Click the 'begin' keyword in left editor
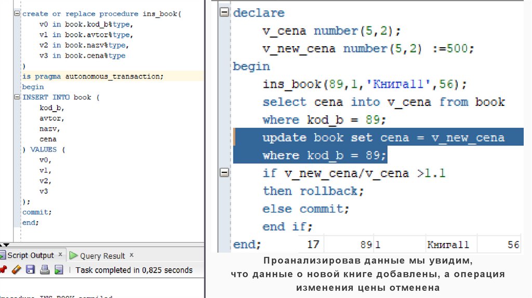Image resolution: width=532 pixels, height=298 pixels. coord(33,87)
